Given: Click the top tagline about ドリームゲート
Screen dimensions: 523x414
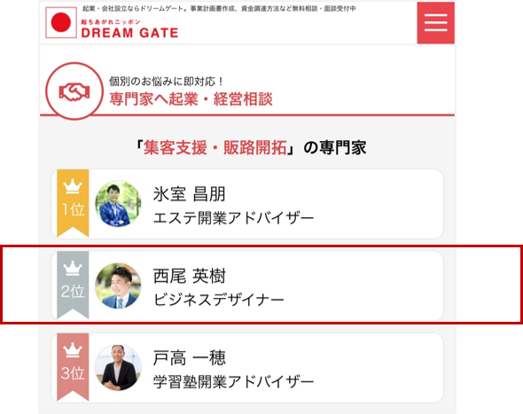Looking at the screenshot, I should pyautogui.click(x=219, y=9).
